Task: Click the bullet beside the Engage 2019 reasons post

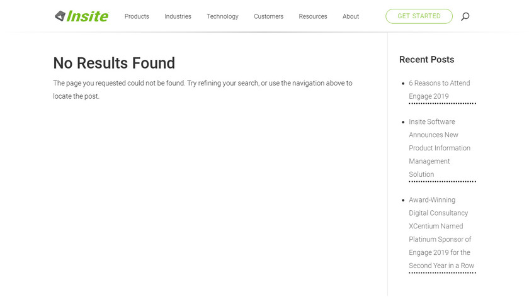Action: 403,83
